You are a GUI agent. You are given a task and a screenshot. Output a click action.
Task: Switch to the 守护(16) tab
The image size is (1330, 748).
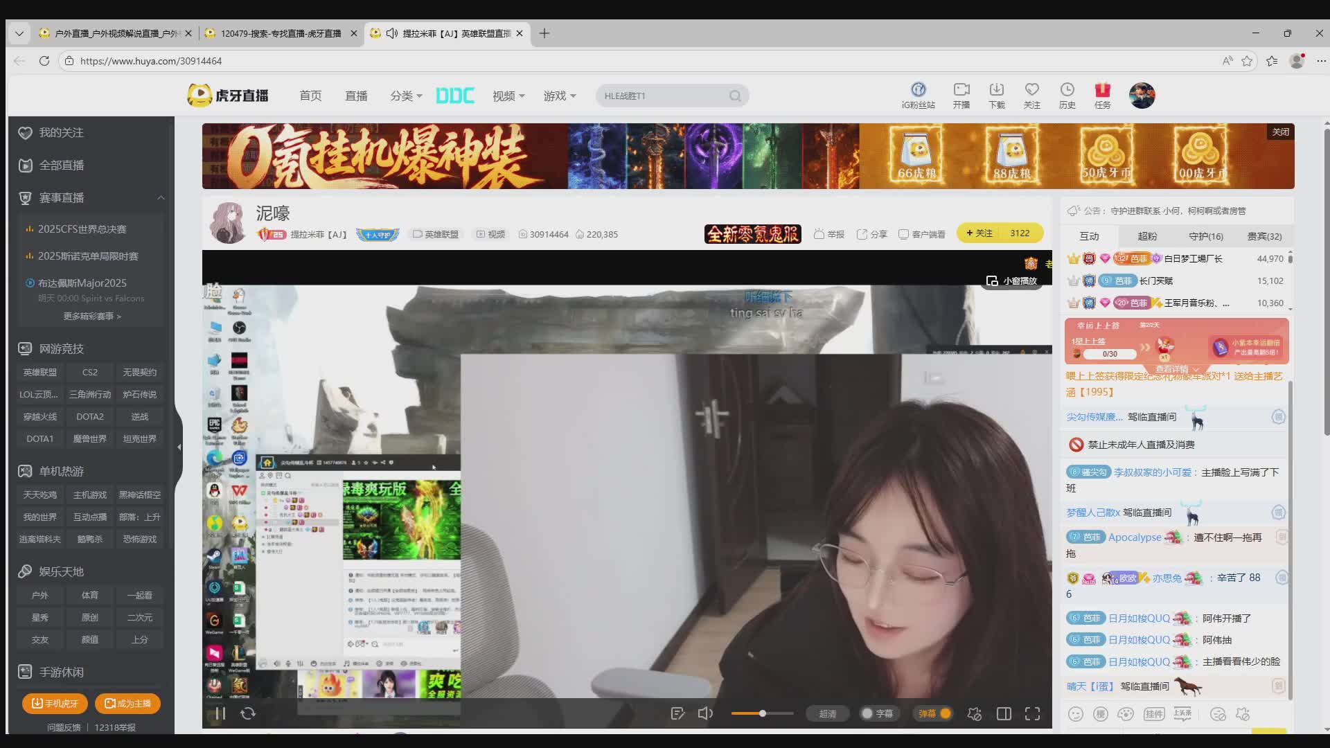coord(1205,236)
